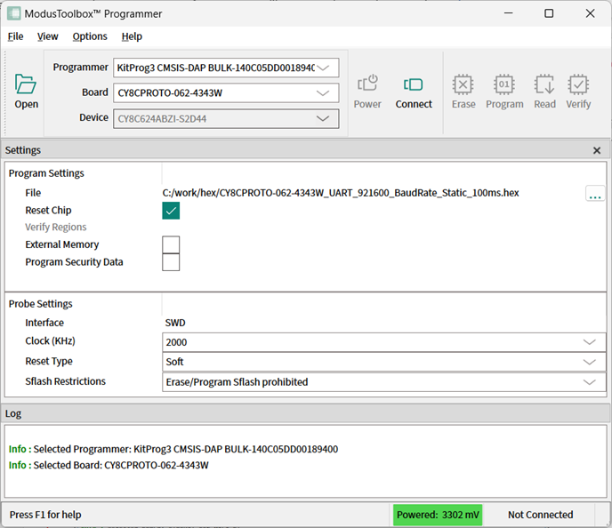Screen dimensions: 612x528
Task: Click the Erase chip icon
Action: coord(463,84)
